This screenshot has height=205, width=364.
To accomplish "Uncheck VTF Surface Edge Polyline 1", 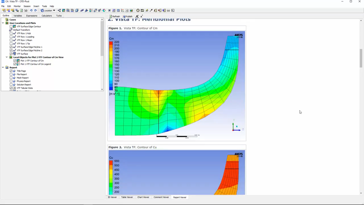I will pyautogui.click(x=11, y=47).
